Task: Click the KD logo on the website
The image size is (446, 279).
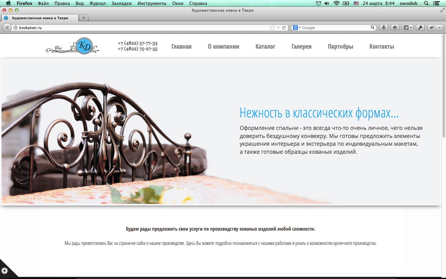Action: (72, 46)
